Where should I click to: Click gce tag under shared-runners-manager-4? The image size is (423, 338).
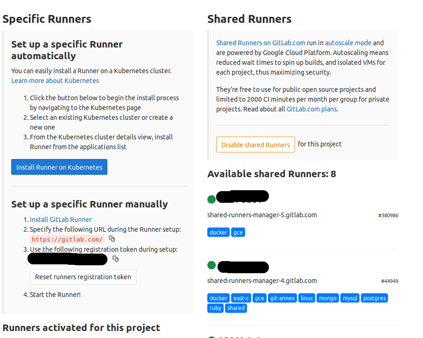[x=260, y=298]
